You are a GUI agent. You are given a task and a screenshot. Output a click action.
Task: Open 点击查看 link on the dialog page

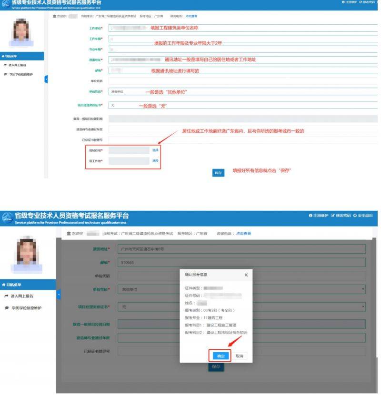243,234
